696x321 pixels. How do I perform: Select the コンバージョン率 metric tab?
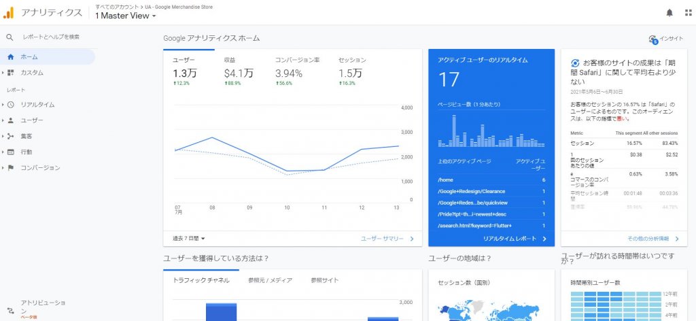297,72
